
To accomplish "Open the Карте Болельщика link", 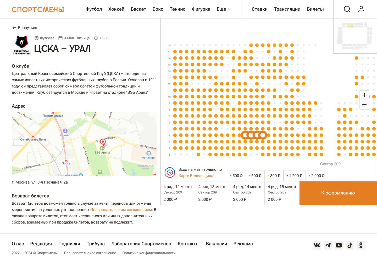I will (196, 176).
